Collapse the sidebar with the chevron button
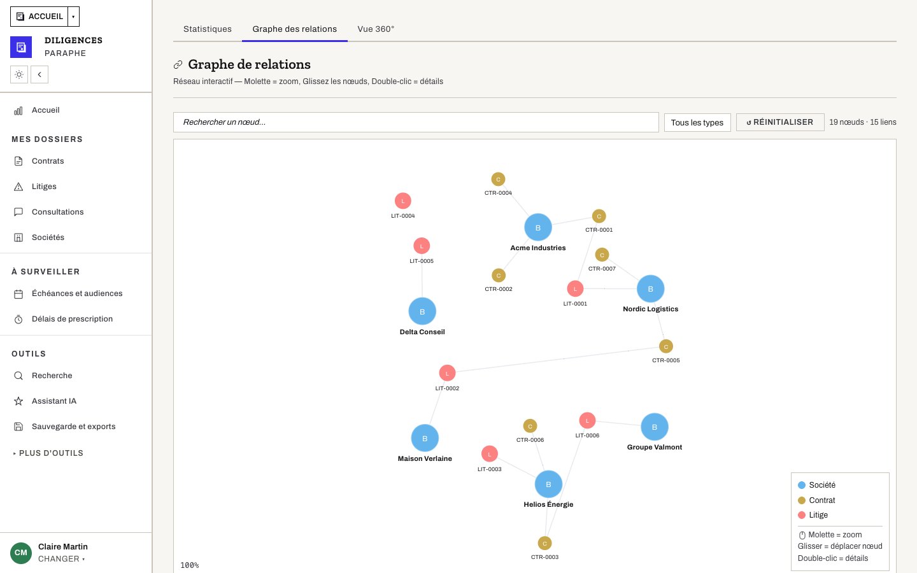This screenshot has height=573, width=917. click(39, 74)
